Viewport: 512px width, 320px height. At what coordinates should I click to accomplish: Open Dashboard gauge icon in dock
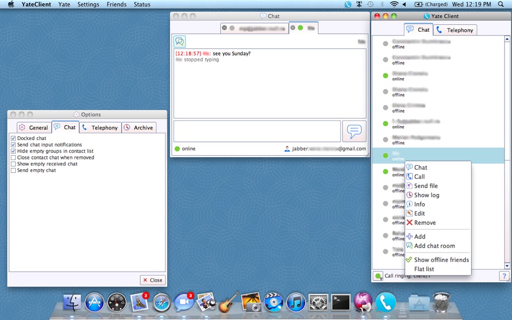coord(116,303)
